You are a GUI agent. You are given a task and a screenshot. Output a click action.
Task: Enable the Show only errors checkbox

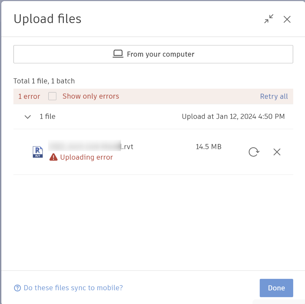coord(52,96)
